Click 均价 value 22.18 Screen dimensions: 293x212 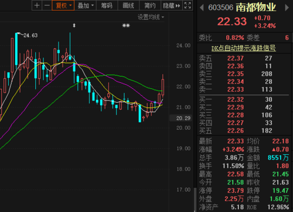pyautogui.click(x=281, y=141)
